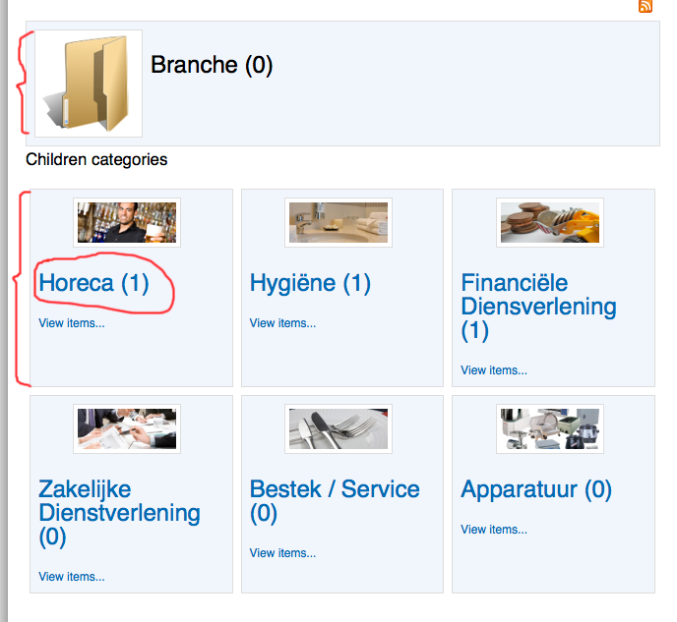Viewport: 677px width, 622px height.
Task: Open the cutlery thumbnail for Bestek / Service
Action: 338,428
